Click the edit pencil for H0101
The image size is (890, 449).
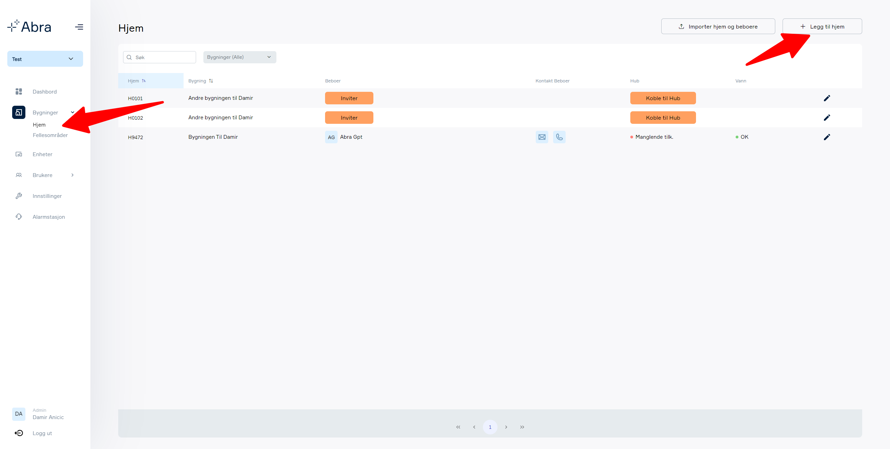tap(827, 98)
